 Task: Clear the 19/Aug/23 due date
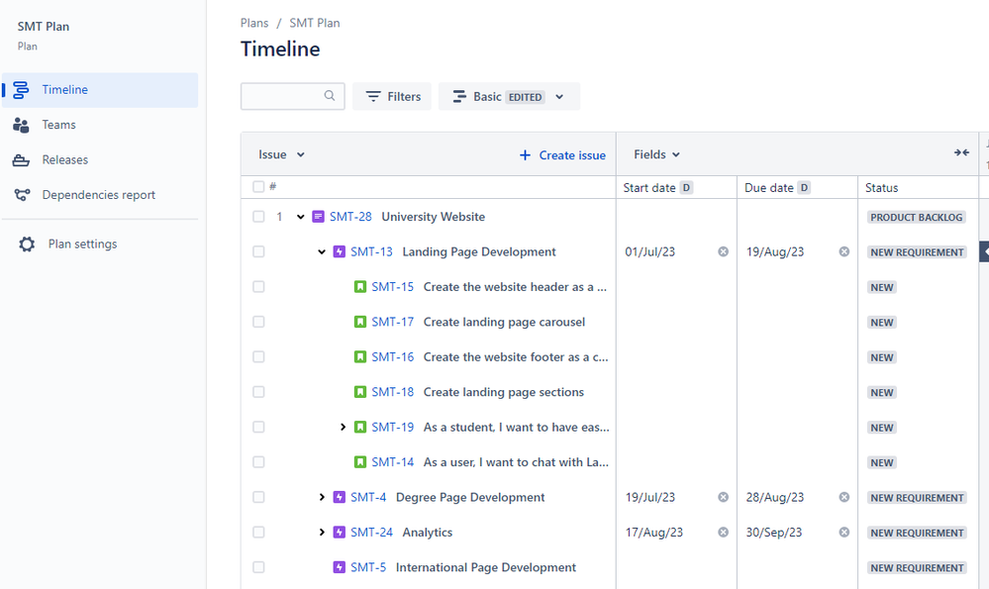pos(843,251)
